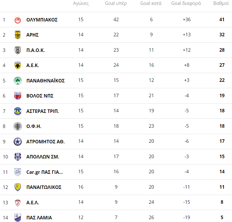Click the PAS Lamia team logo
Viewport: 232px width, 222px height.
click(x=18, y=217)
